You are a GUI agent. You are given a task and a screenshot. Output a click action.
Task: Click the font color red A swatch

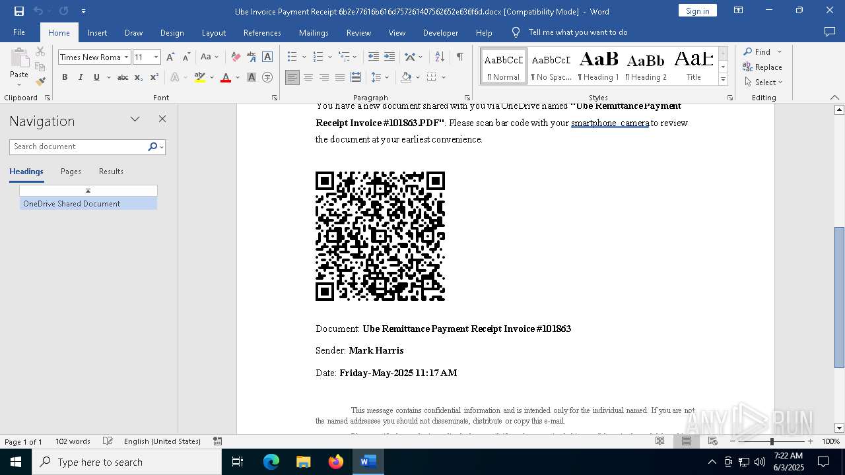226,77
